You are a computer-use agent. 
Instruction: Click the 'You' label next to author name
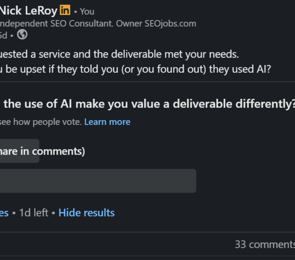tap(87, 12)
